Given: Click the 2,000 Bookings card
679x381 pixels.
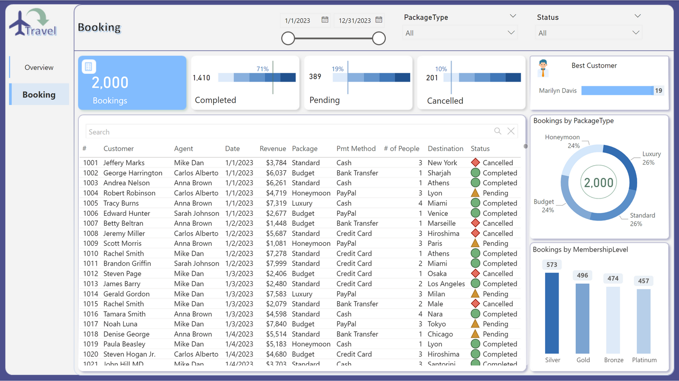Looking at the screenshot, I should (x=133, y=83).
